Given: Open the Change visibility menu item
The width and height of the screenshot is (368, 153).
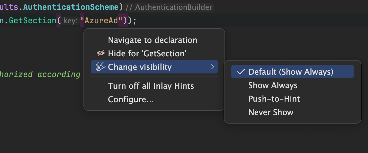Looking at the screenshot, I should point(140,67).
